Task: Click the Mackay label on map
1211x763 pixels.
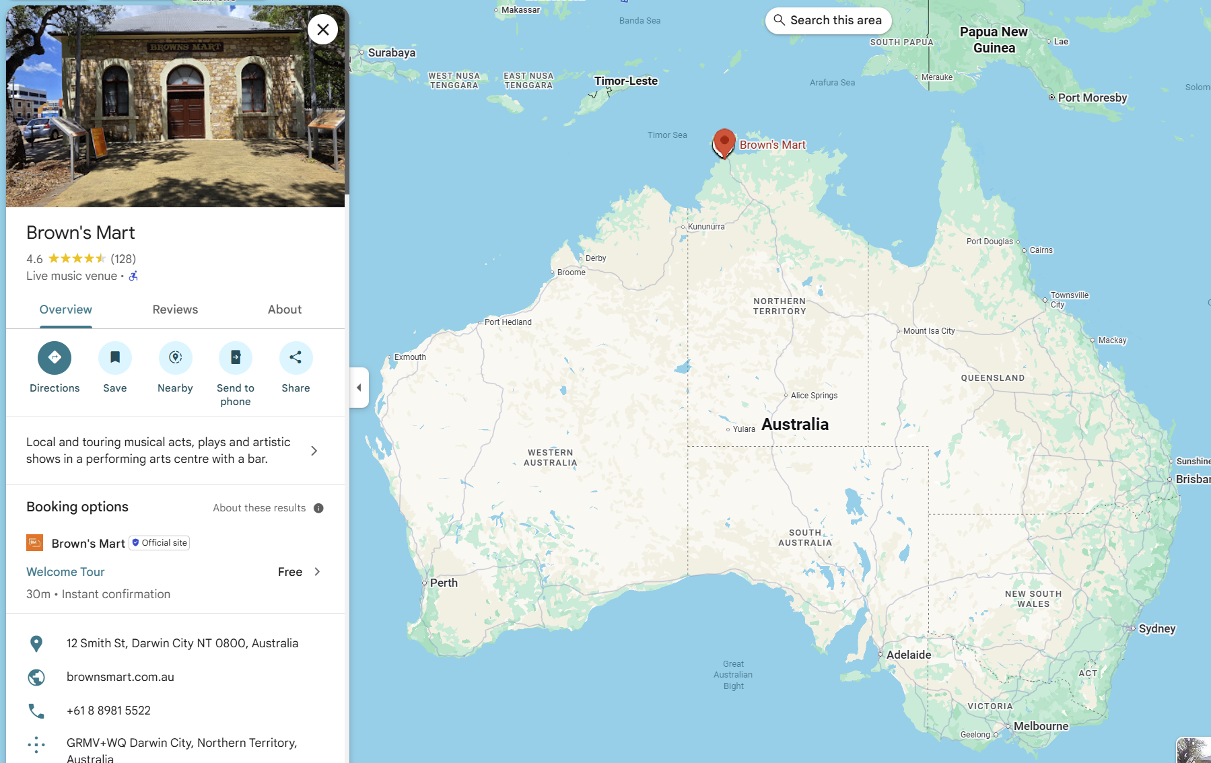Action: tap(1112, 340)
